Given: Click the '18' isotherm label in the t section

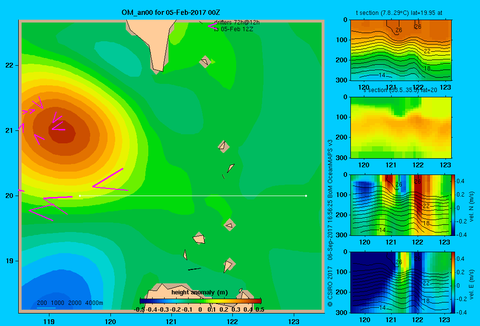Looking at the screenshot, I should 427,68.
